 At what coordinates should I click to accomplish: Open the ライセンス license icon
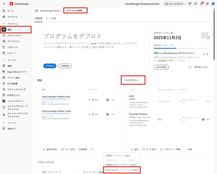4,17
